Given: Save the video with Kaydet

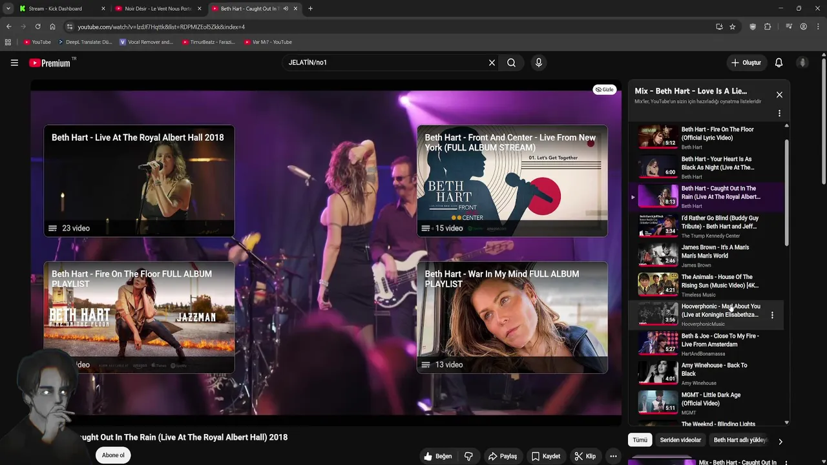Looking at the screenshot, I should 546,456.
